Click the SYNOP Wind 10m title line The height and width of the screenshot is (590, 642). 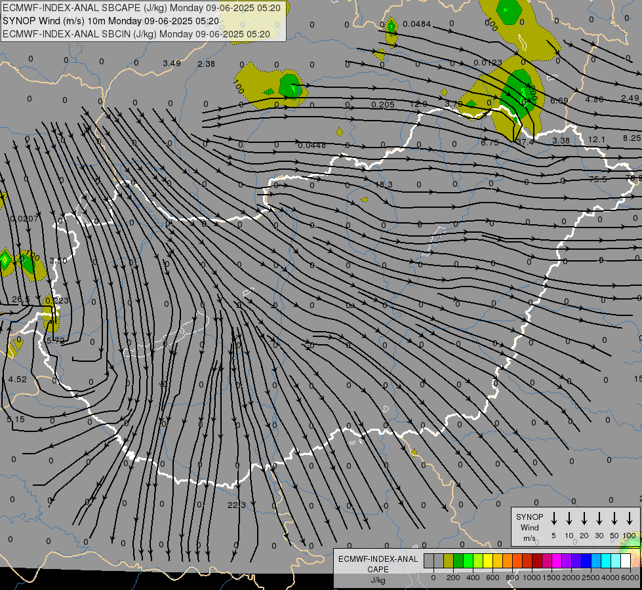pos(111,21)
